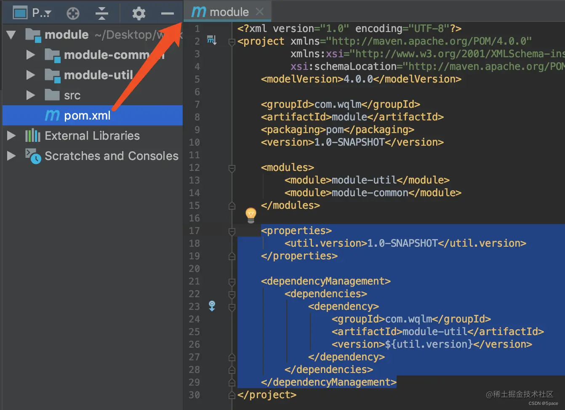Expand the src folder arrow

coord(30,95)
